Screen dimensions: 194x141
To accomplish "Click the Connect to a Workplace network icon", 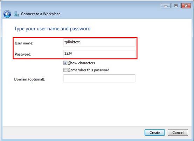I will click(x=16, y=14).
